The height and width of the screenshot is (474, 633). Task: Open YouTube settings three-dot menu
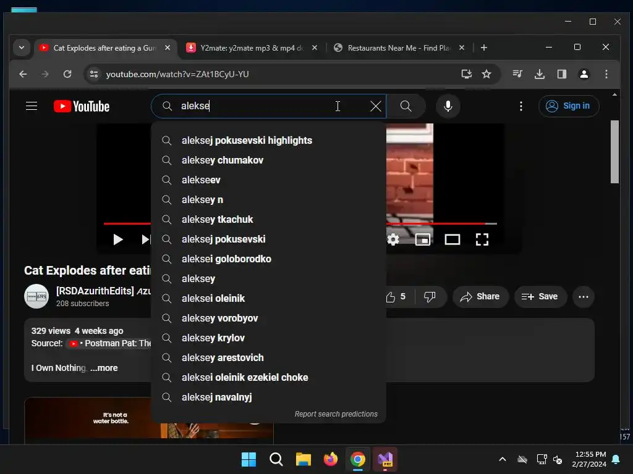[x=520, y=106]
